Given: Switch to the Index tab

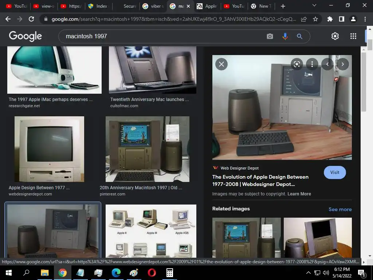Looking at the screenshot, I should coord(98,6).
